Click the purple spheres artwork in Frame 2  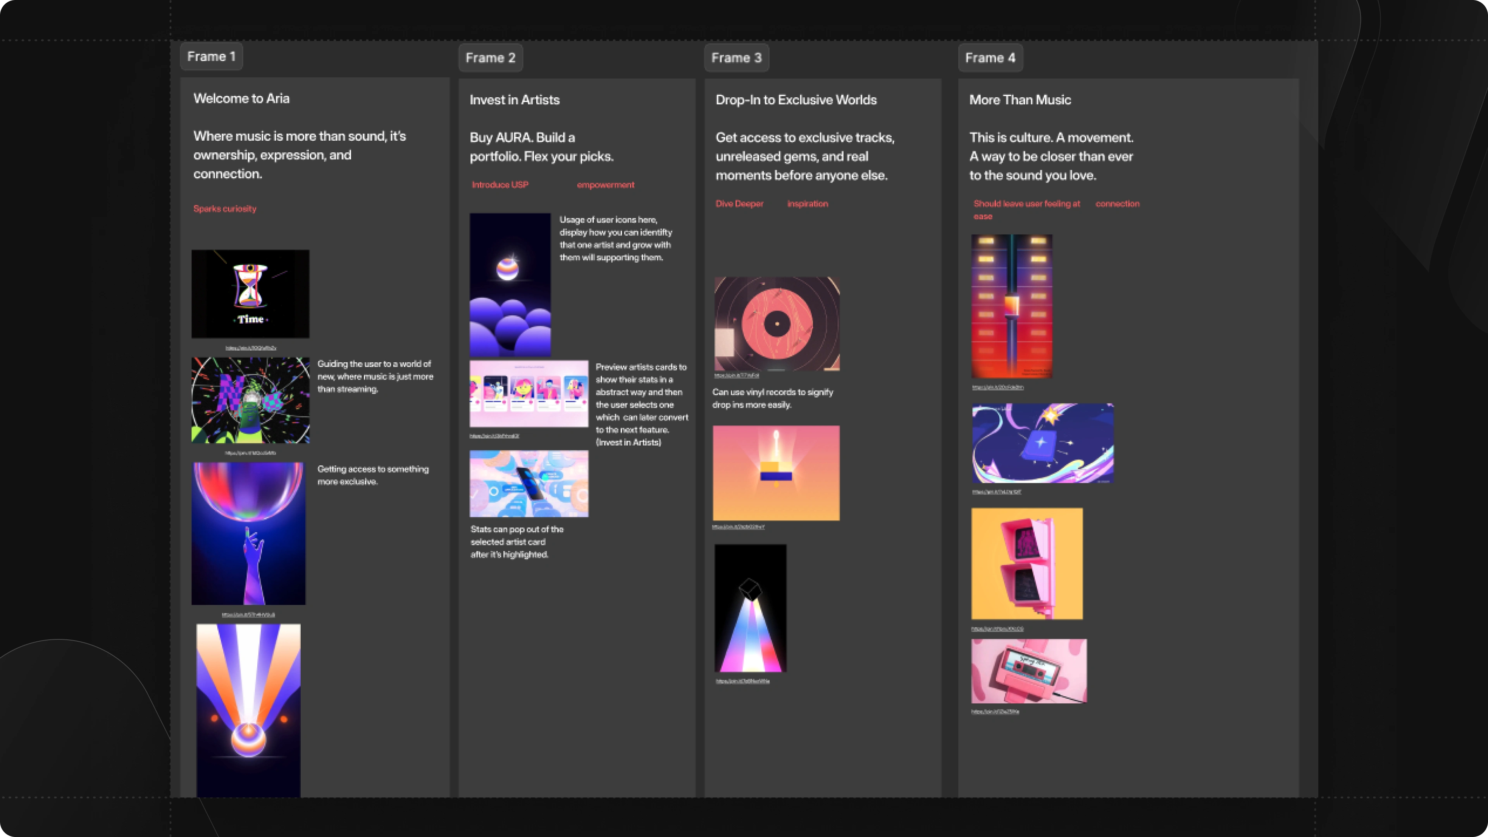point(510,284)
